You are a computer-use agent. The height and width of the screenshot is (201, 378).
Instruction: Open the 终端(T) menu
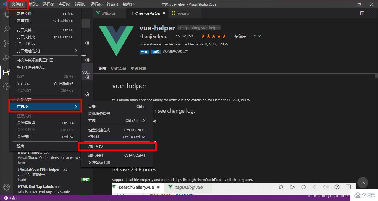tap(112, 4)
